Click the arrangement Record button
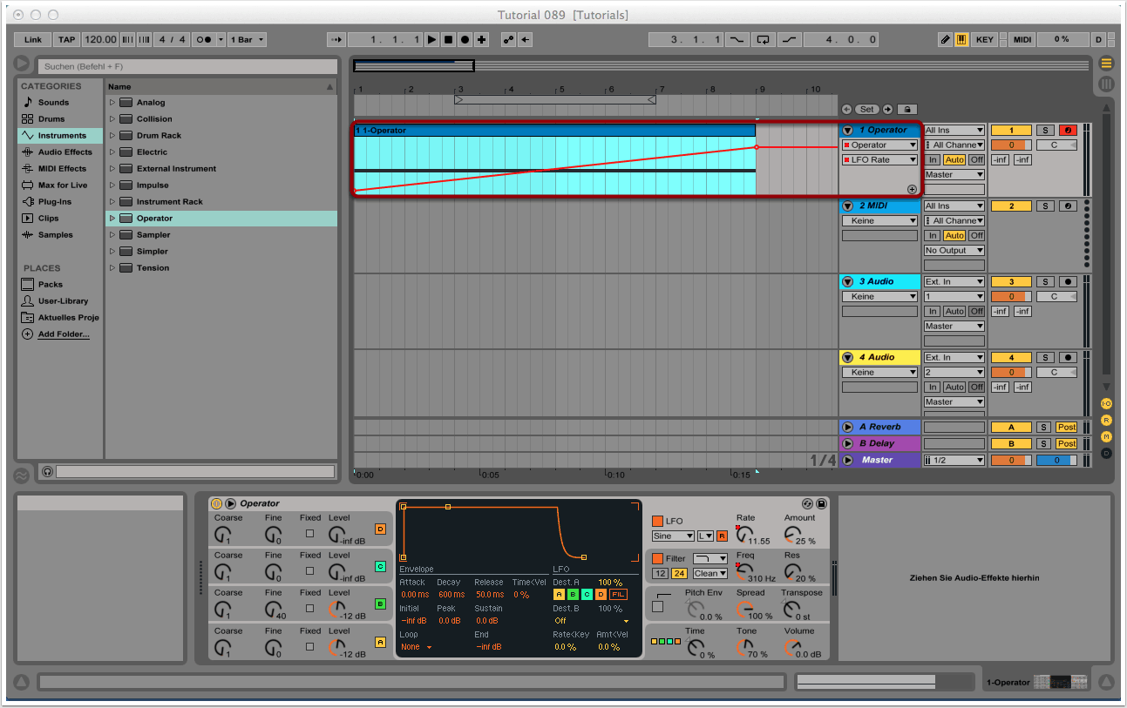This screenshot has width=1127, height=708. (x=465, y=40)
